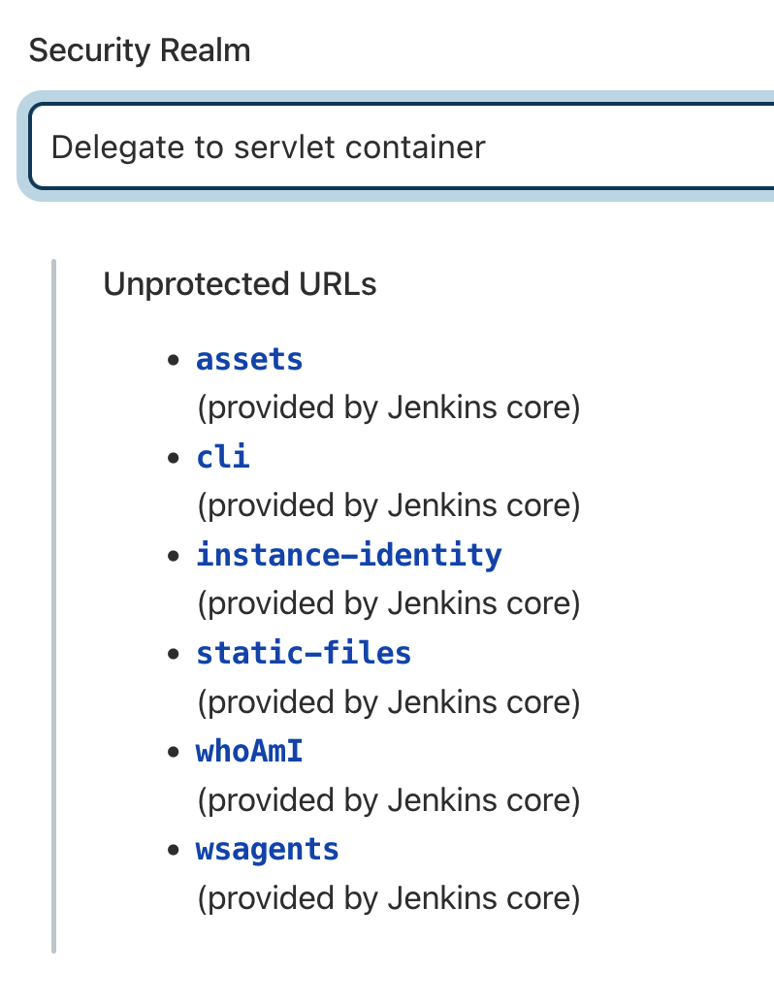
Task: Click the bullet beside whoAmI
Action: 175,752
